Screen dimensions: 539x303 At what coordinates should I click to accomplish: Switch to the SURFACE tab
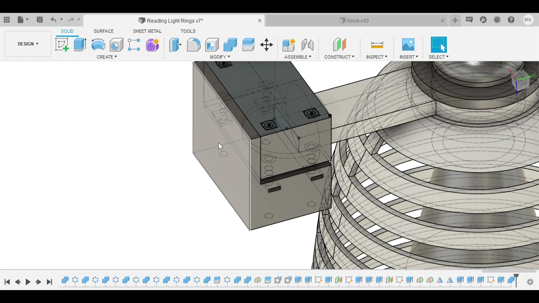pos(104,31)
